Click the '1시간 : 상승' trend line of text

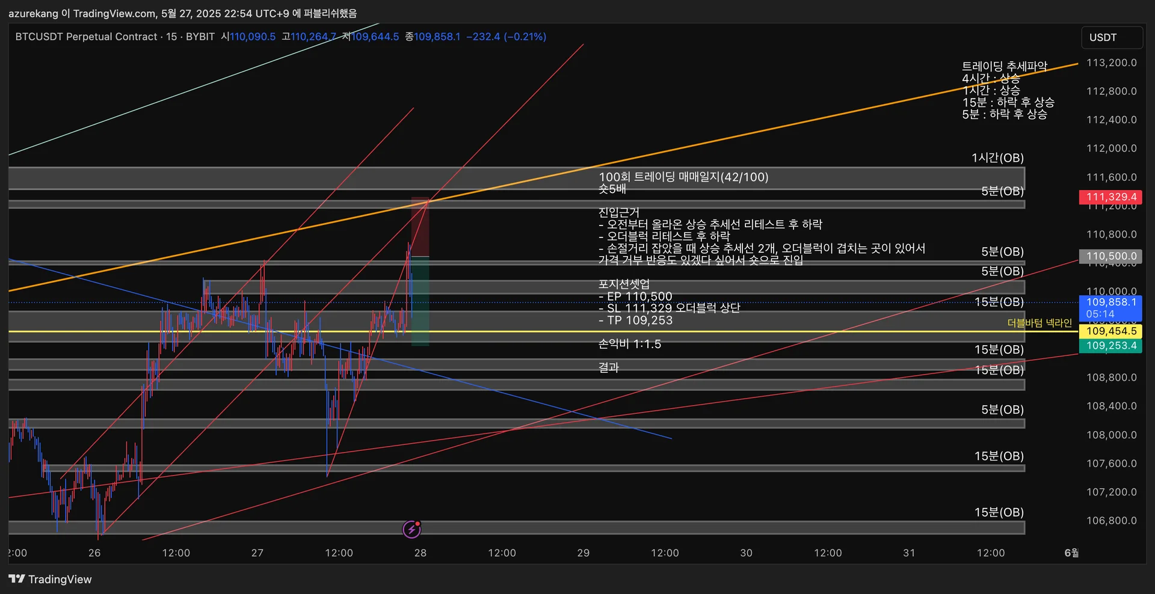[991, 90]
